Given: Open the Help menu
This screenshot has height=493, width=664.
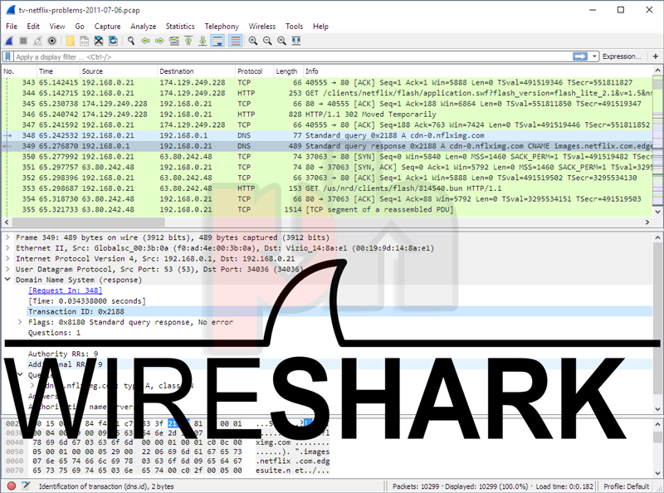Looking at the screenshot, I should coord(320,27).
